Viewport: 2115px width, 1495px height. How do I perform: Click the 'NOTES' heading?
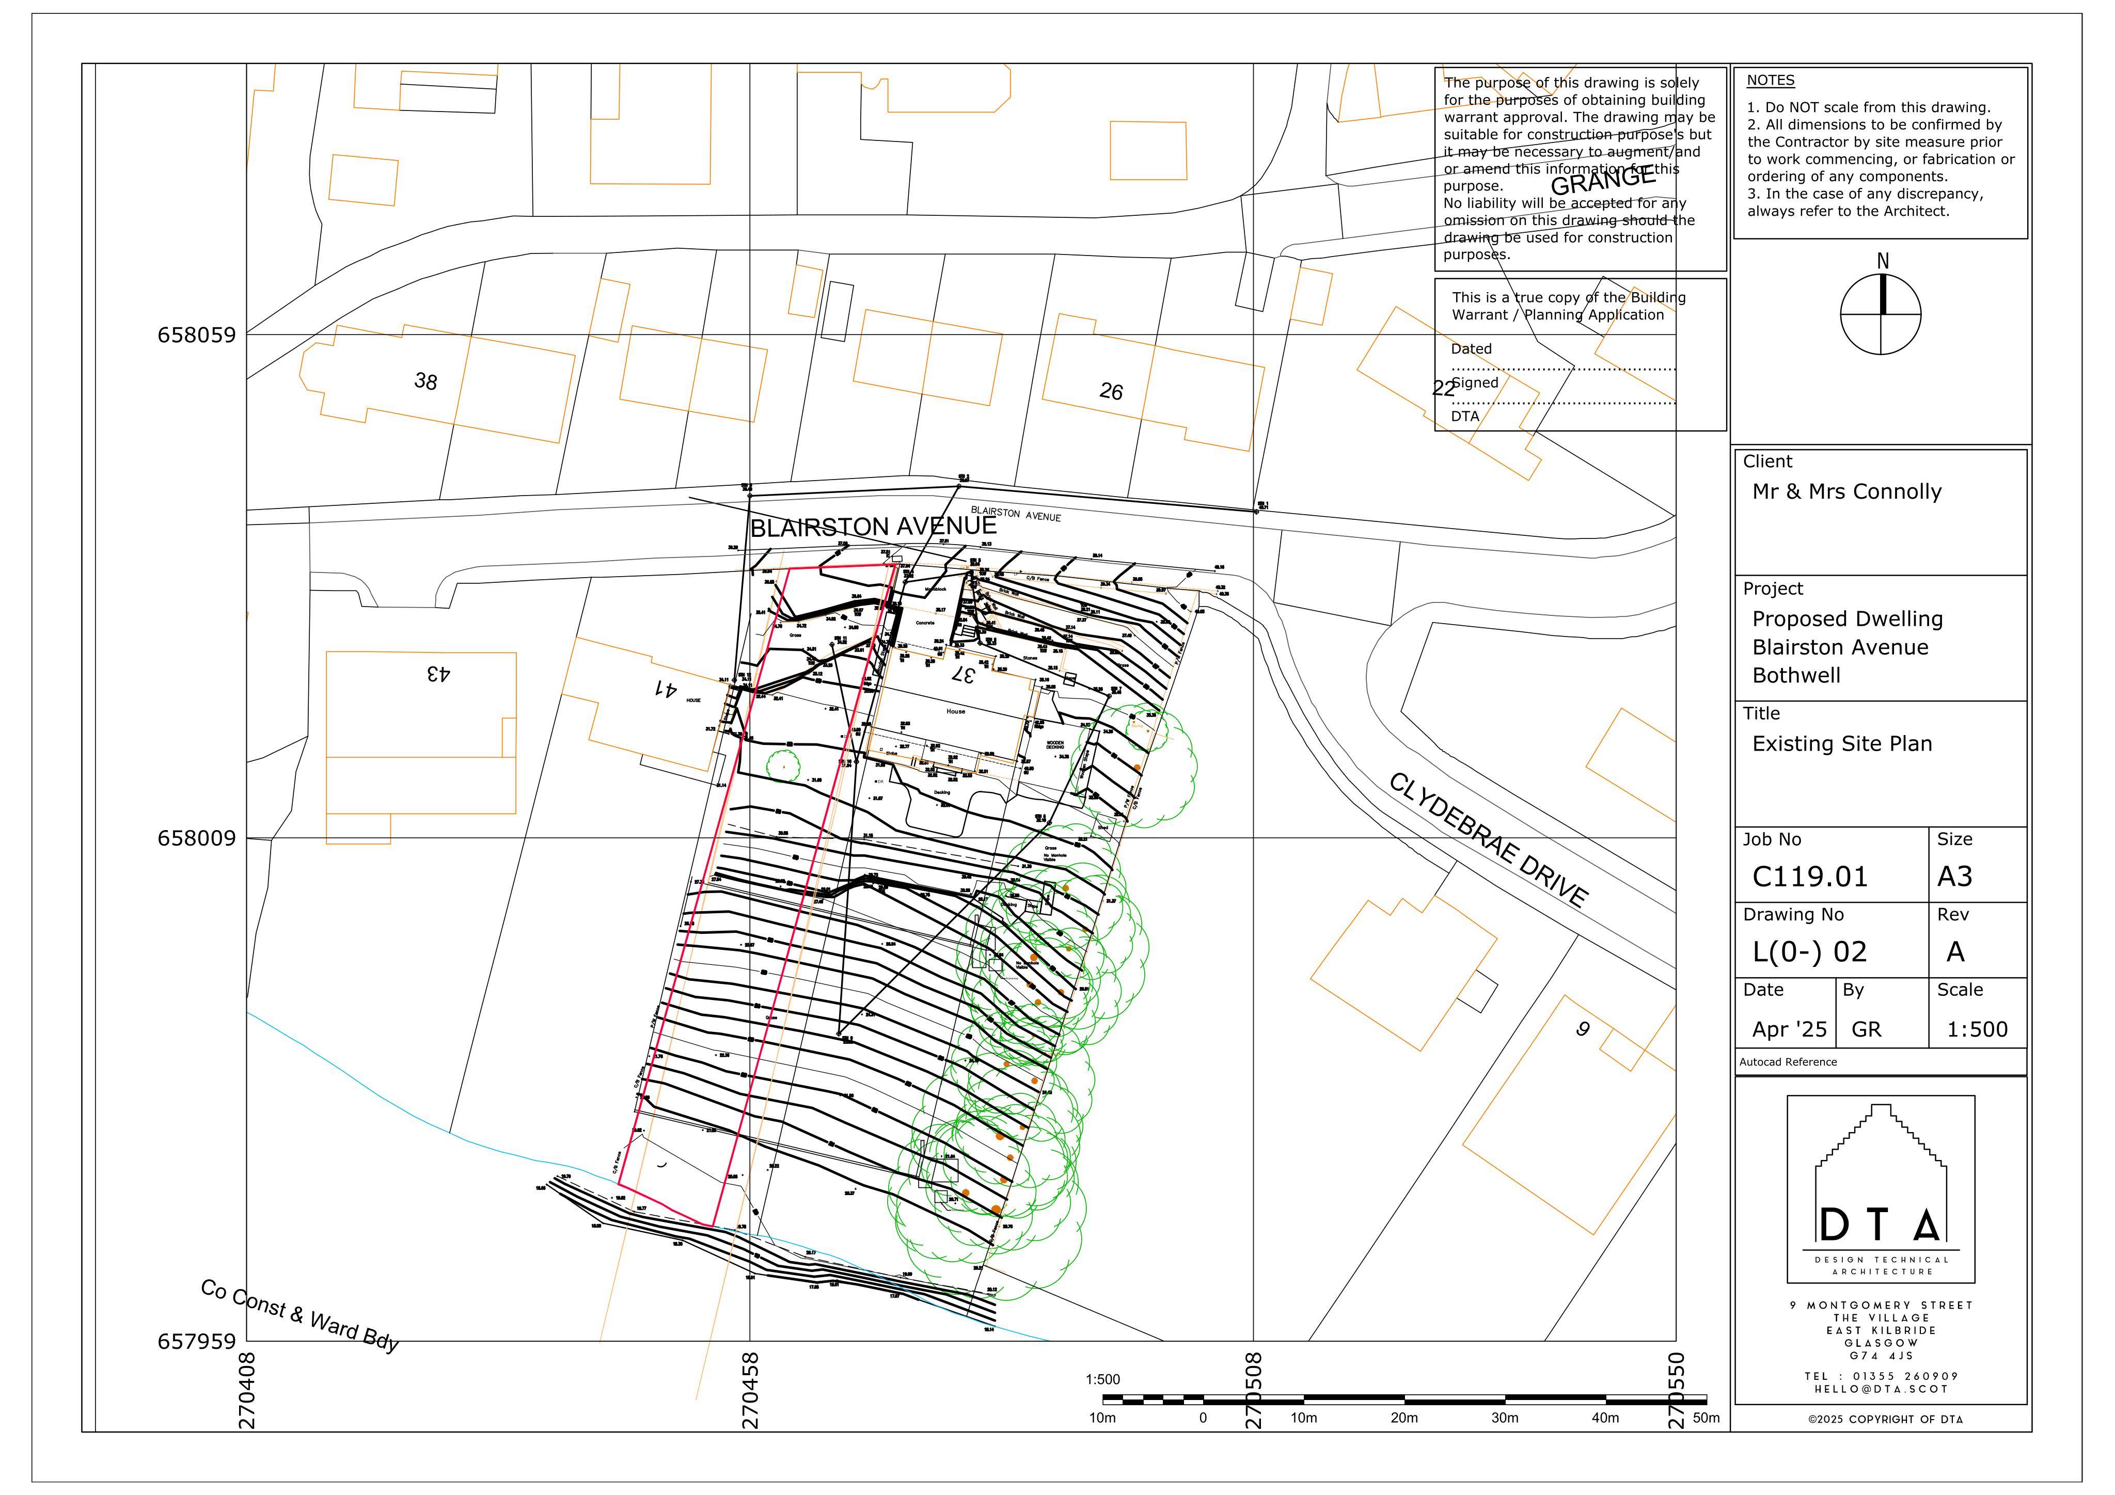click(x=1771, y=80)
